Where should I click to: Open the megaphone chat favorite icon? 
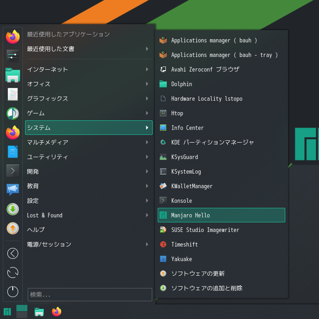click(x=13, y=190)
